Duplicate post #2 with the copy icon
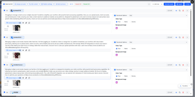 coord(179,37)
